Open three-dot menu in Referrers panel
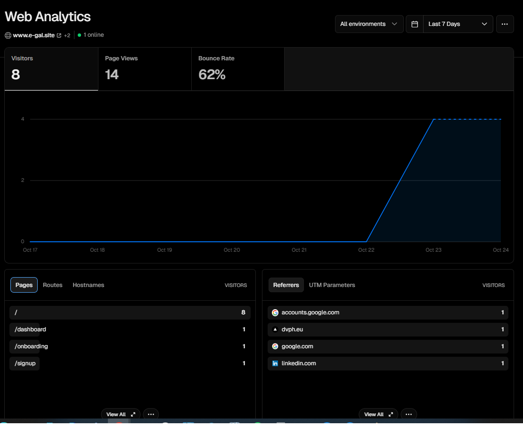Screen dimensions: 523x427 pyautogui.click(x=409, y=414)
